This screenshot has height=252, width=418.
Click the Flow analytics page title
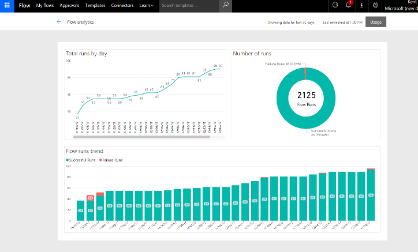(80, 22)
